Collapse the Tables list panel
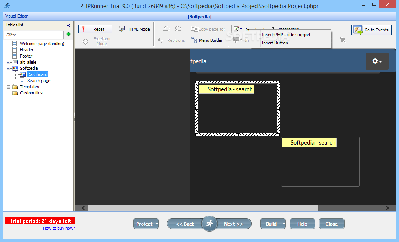 tap(68, 25)
